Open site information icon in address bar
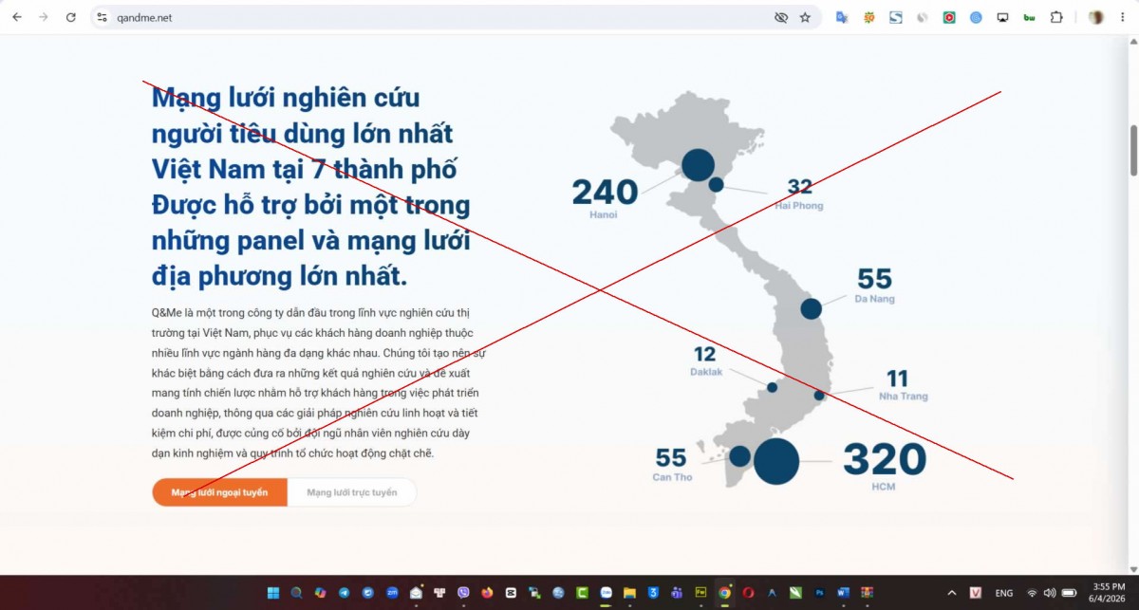The width and height of the screenshot is (1139, 610). click(x=103, y=17)
